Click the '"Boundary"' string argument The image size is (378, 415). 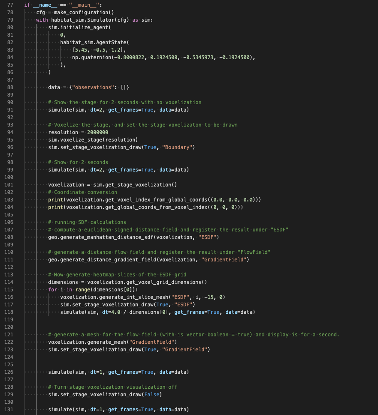pos(177,147)
